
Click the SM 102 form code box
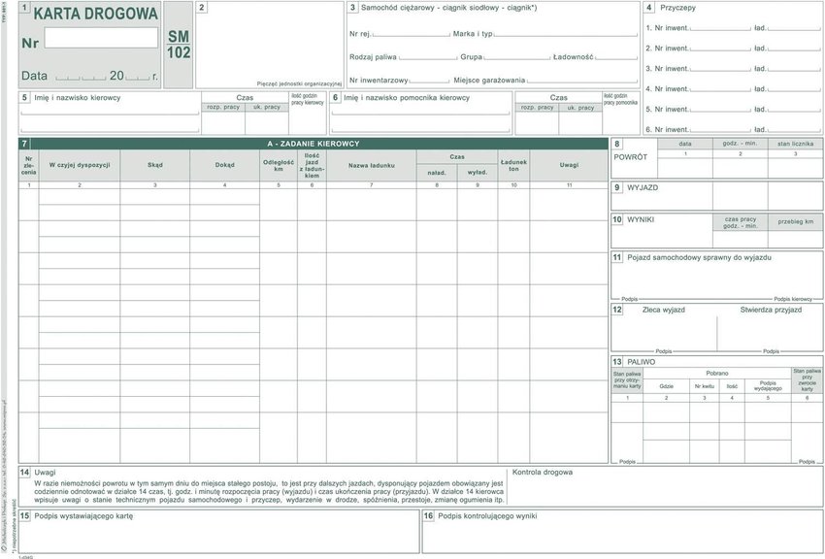pos(179,45)
